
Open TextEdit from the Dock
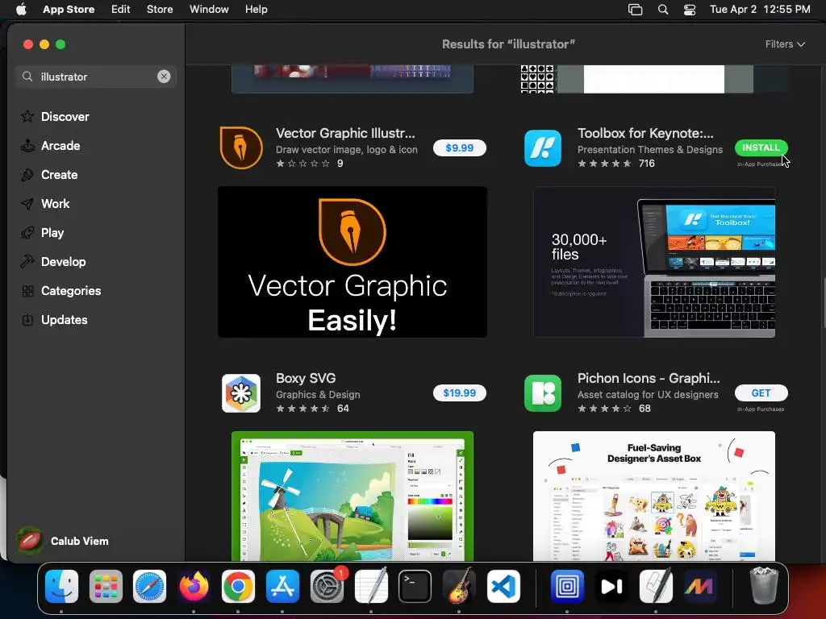point(371,586)
